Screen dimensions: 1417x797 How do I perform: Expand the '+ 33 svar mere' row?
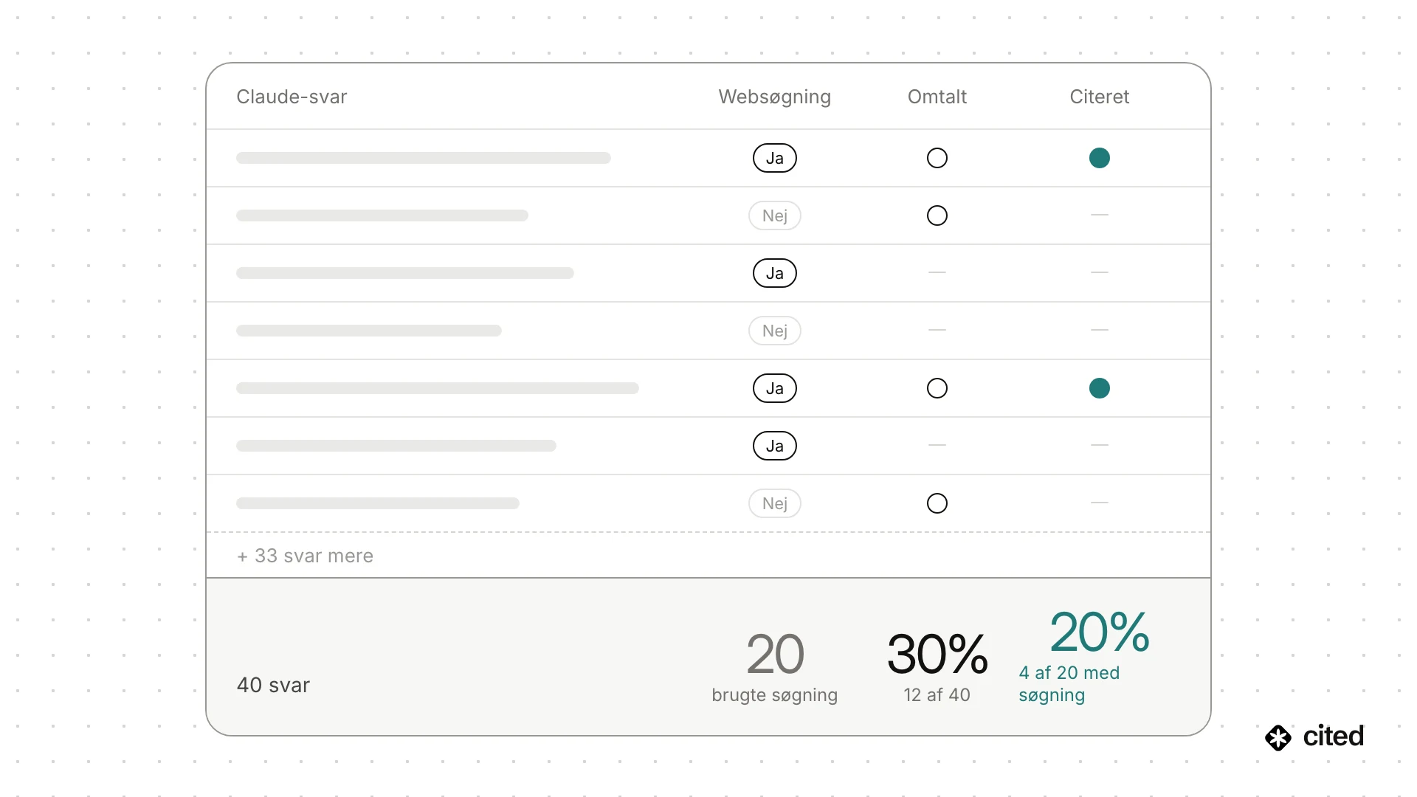coord(708,556)
